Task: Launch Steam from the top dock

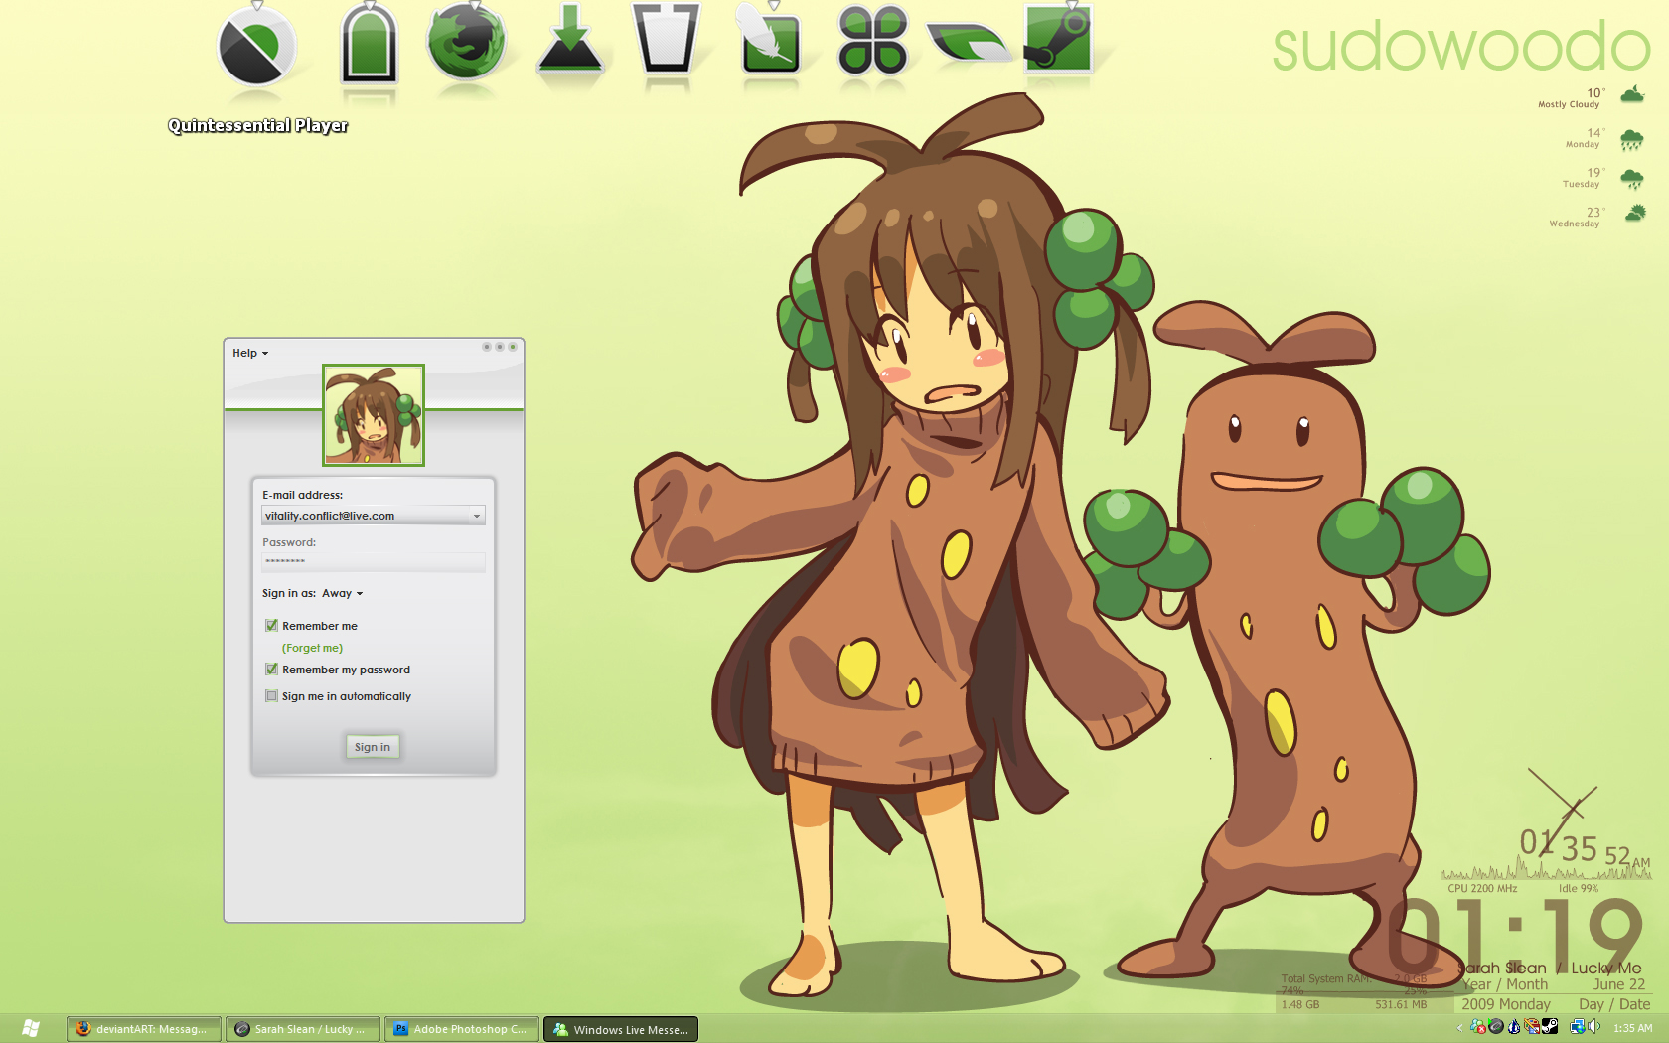Action: [x=1059, y=40]
